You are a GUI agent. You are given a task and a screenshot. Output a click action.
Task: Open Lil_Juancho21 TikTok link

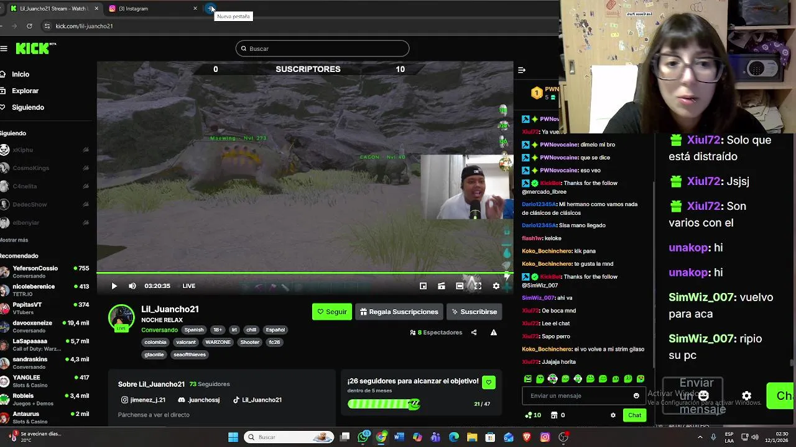[x=257, y=400]
